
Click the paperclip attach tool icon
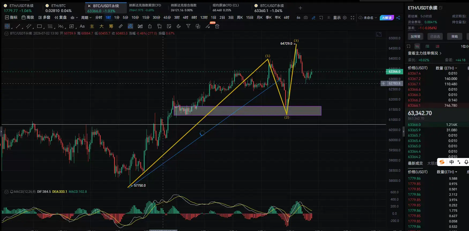[x=179, y=26]
